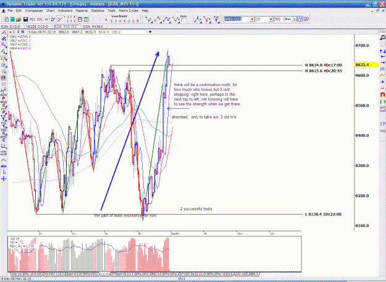Select the blue wave curve tool
The width and height of the screenshot is (386, 282).
tap(4, 160)
